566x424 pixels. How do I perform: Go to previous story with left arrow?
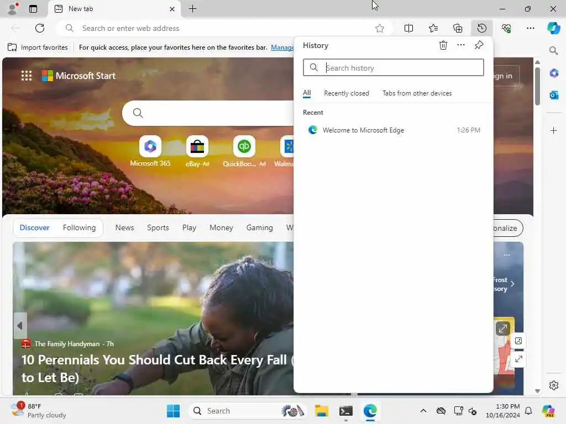click(20, 326)
